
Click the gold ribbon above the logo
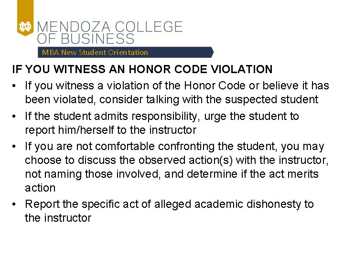(x=24, y=10)
